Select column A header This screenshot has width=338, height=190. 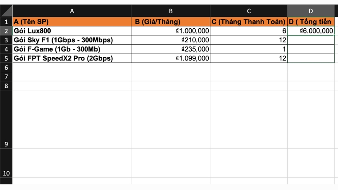[72, 11]
